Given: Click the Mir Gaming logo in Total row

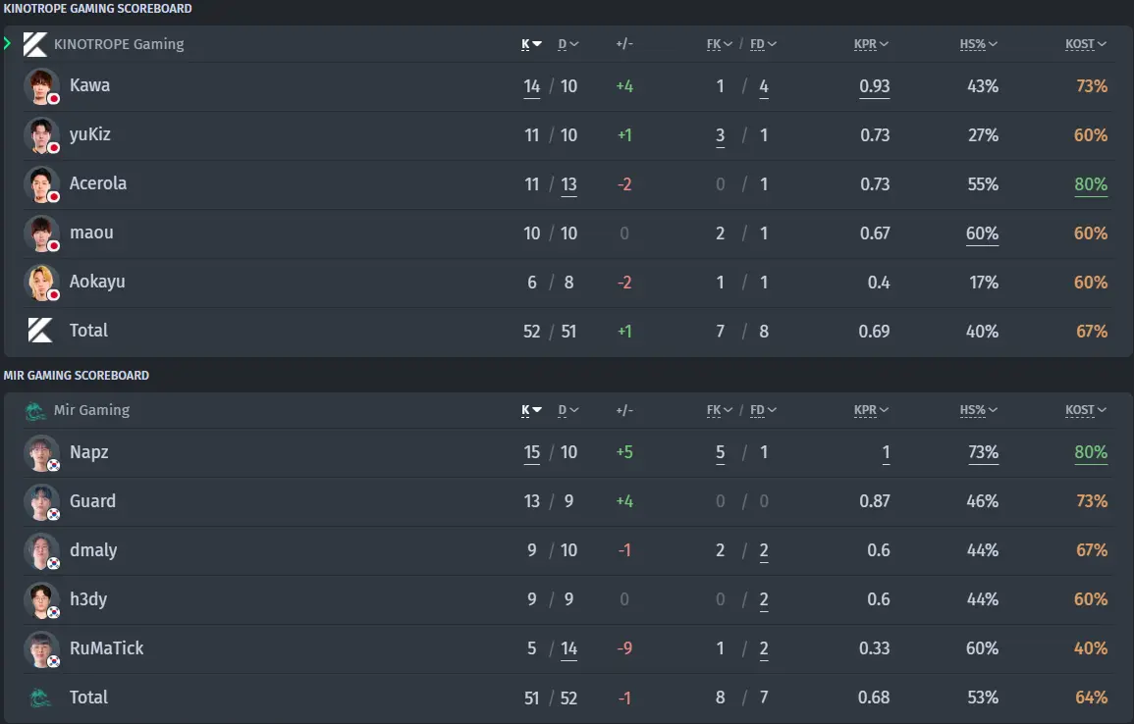Looking at the screenshot, I should [39, 698].
